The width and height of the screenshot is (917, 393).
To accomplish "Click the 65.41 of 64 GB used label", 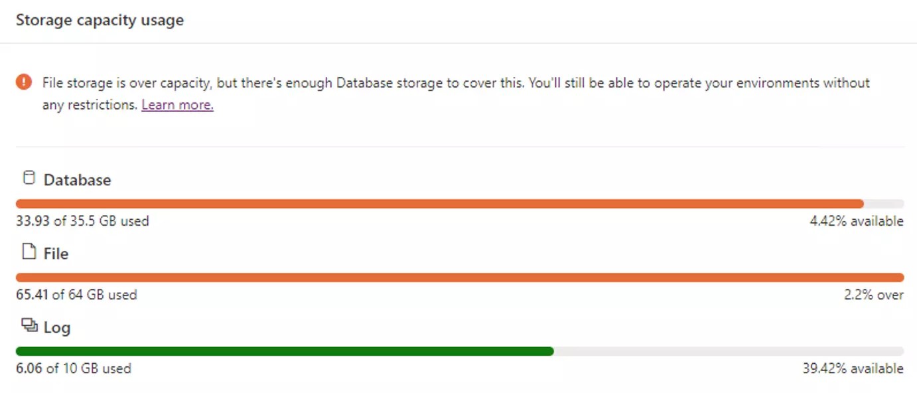I will pyautogui.click(x=77, y=294).
